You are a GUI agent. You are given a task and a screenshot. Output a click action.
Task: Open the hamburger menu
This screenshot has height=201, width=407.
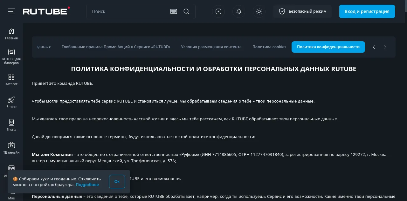11,11
